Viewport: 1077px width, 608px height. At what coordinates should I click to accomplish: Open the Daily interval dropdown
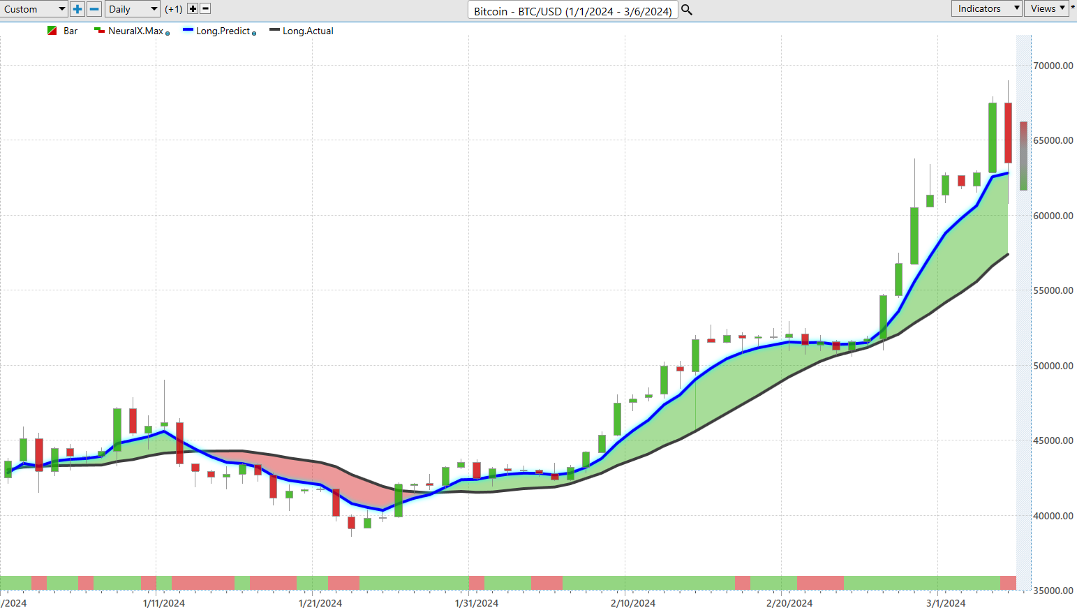[x=133, y=9]
